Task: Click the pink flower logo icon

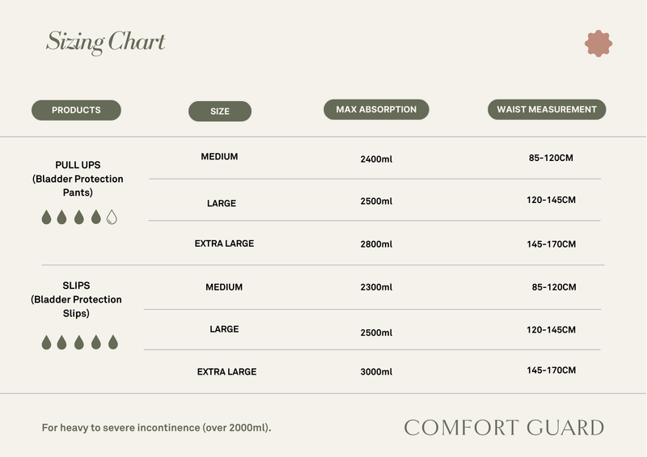Action: (598, 44)
